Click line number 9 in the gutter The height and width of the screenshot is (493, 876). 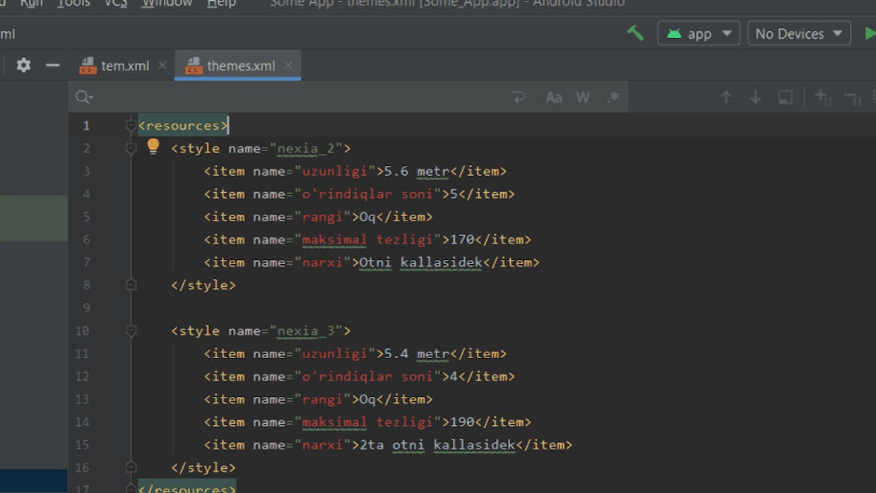[x=86, y=308]
